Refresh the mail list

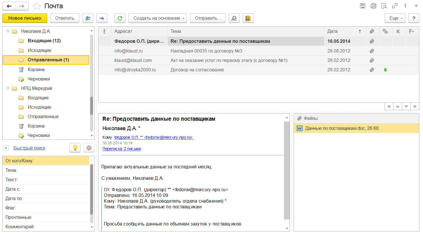pyautogui.click(x=120, y=18)
